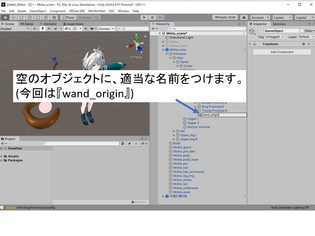This screenshot has height=236, width=315.
Task: Toggle scene effects icon
Action: click(x=56, y=29)
